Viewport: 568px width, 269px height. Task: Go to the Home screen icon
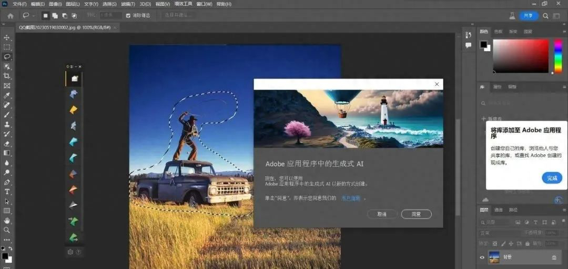[11, 16]
